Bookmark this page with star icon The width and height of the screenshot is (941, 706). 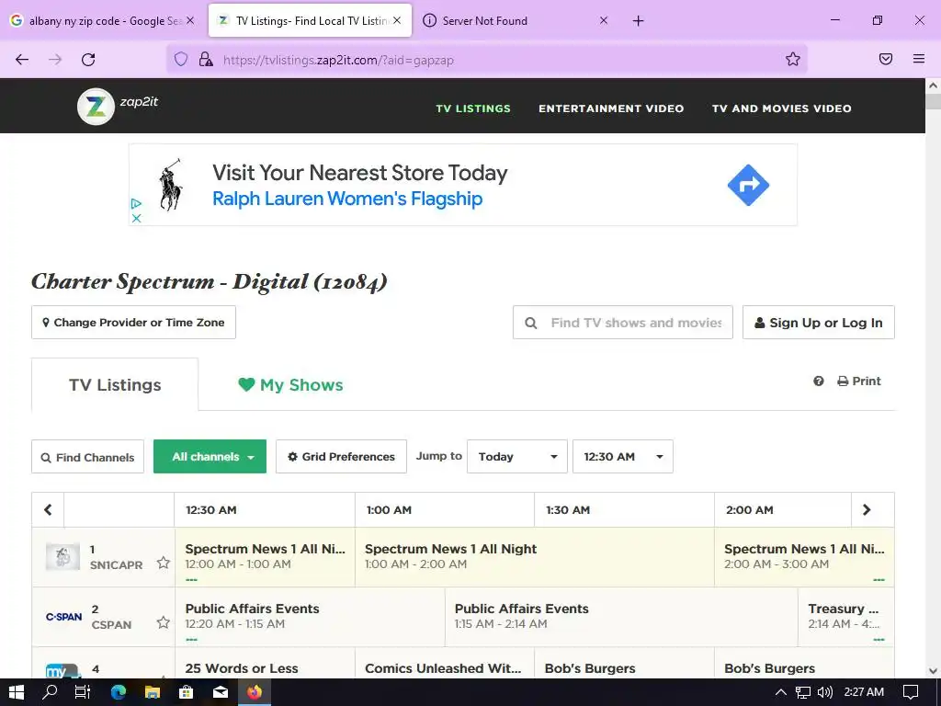click(793, 59)
